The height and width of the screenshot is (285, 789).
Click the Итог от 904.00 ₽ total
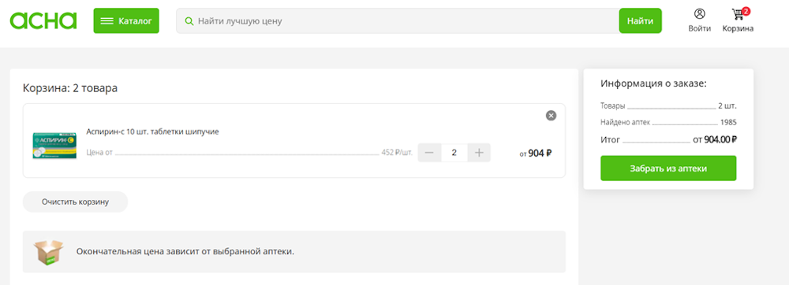pyautogui.click(x=669, y=140)
